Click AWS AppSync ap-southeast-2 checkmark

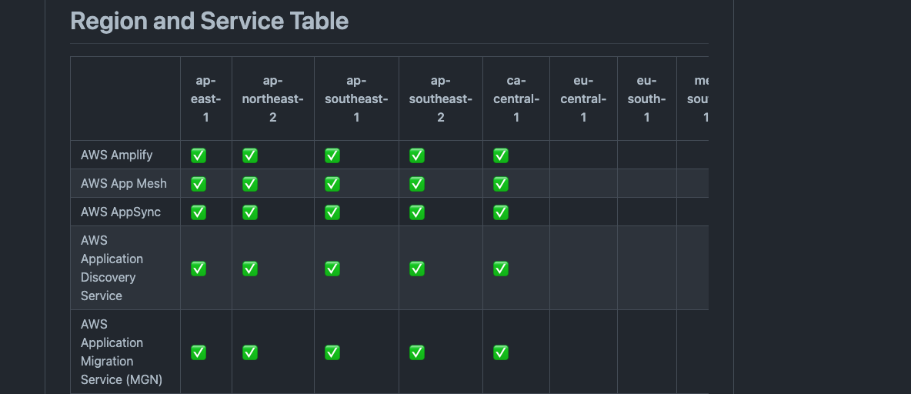pyautogui.click(x=416, y=212)
